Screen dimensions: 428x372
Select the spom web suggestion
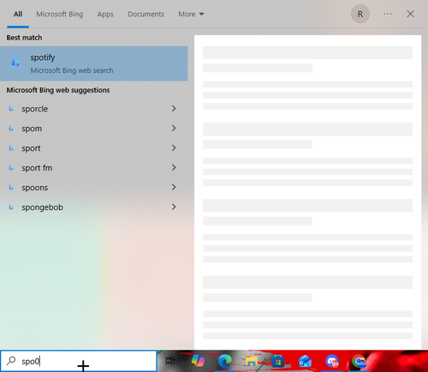(94, 129)
